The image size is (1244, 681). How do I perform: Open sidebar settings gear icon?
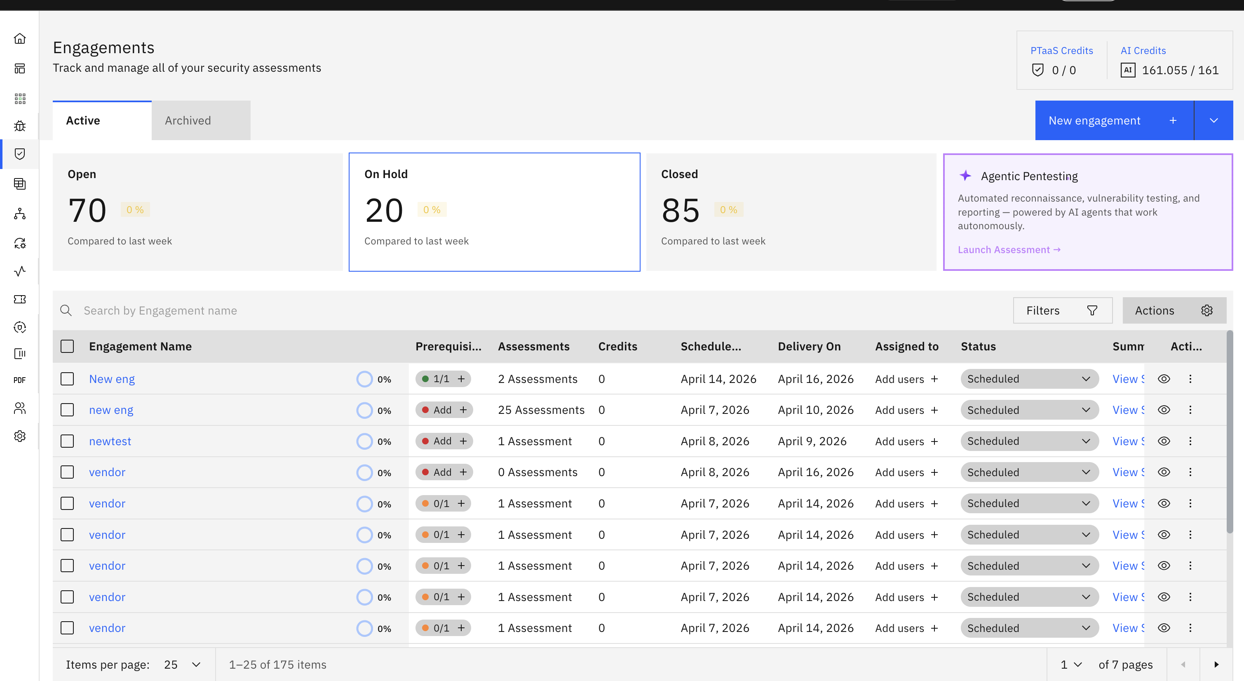pos(20,436)
